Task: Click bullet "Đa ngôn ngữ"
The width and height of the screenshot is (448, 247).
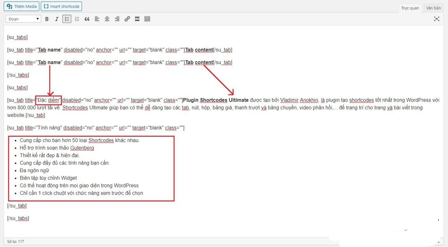Action: (34, 170)
